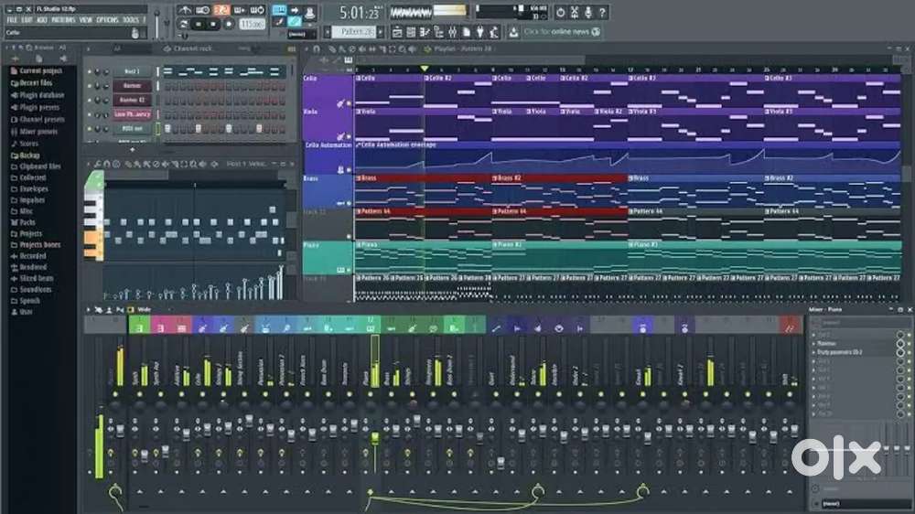Click the playlist playback speaker tool

pyautogui.click(x=412, y=49)
